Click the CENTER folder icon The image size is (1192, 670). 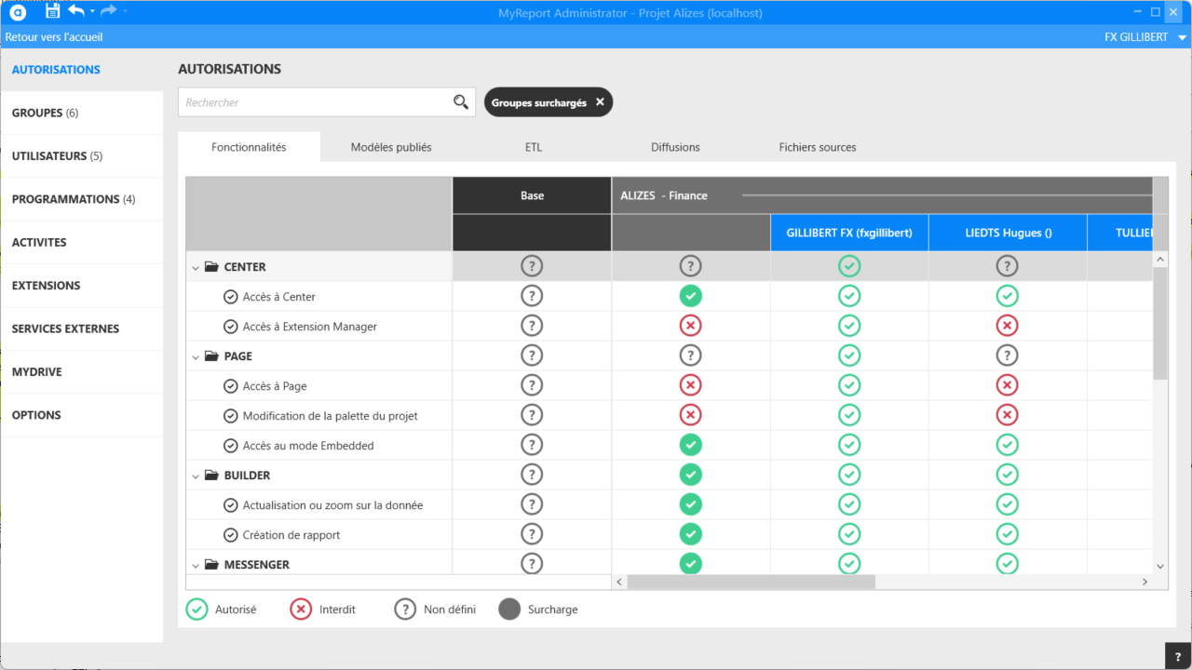pyautogui.click(x=211, y=267)
